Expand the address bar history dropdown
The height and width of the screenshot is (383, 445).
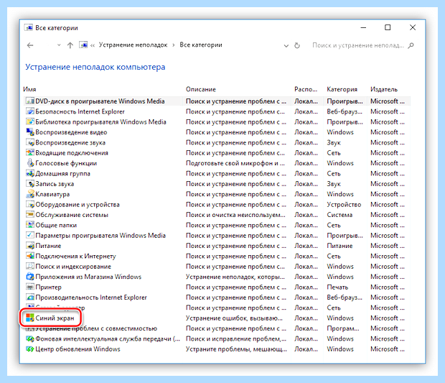[x=286, y=45]
